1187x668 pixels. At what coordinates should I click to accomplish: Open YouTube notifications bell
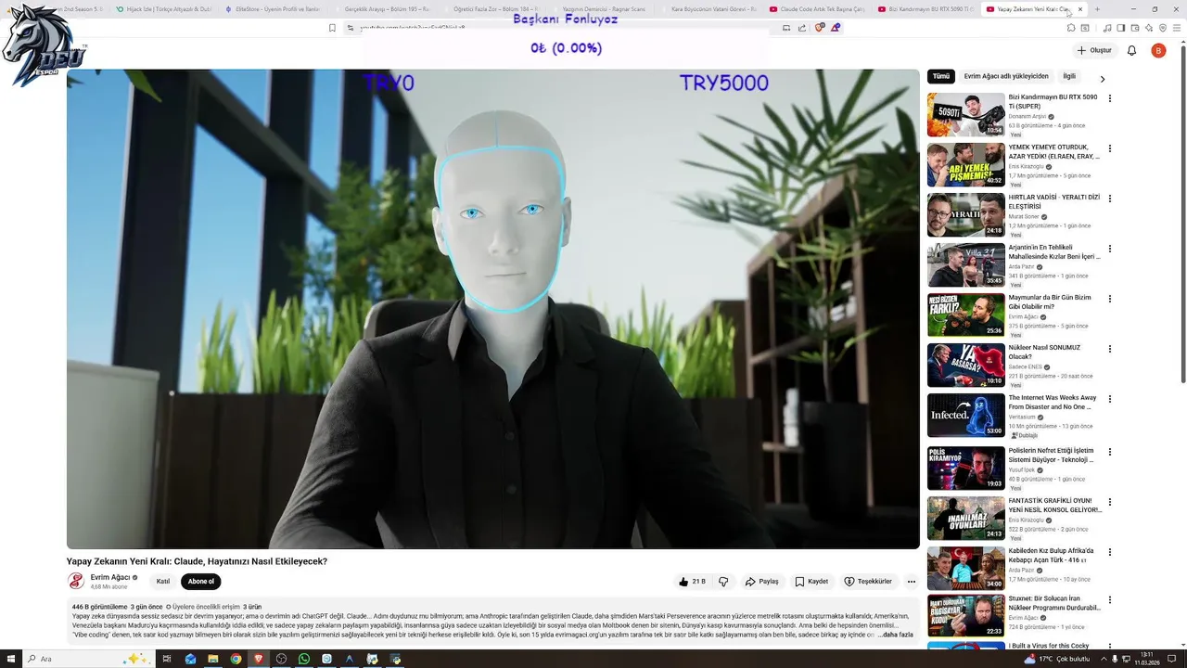1131,50
